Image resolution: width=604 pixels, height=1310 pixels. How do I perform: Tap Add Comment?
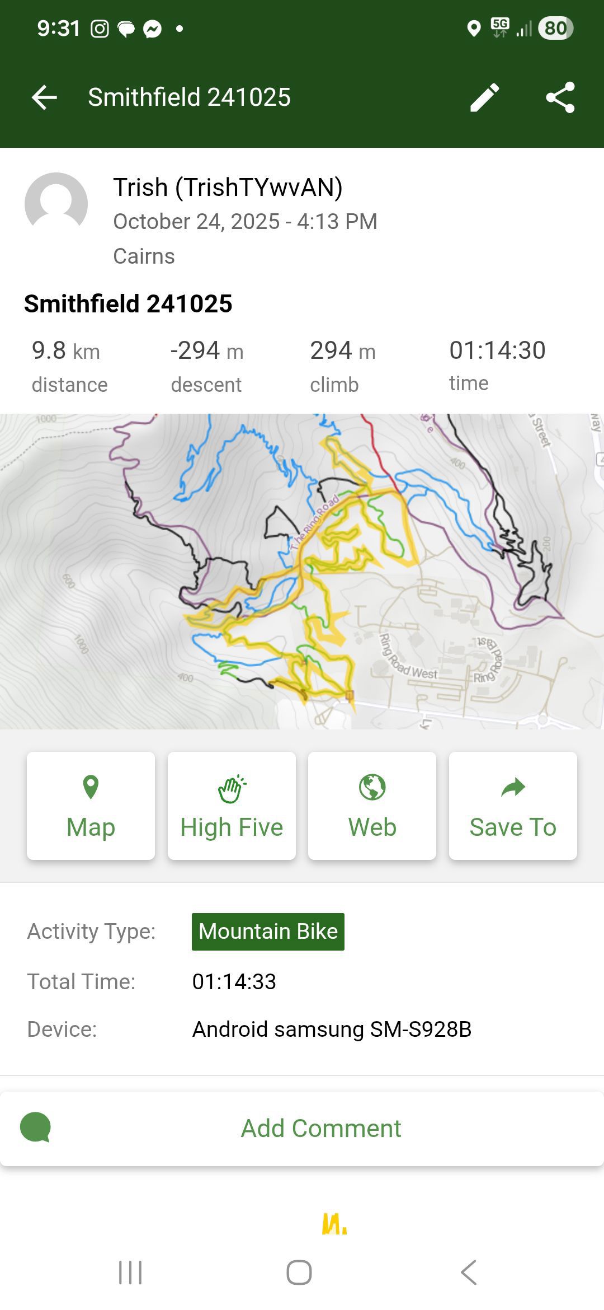(321, 1128)
